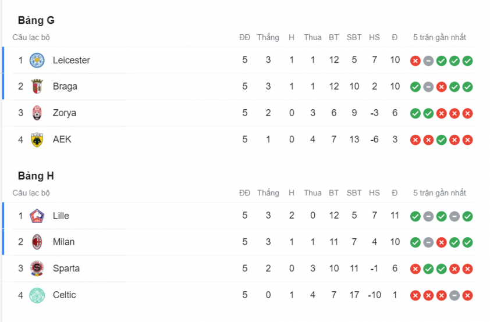This screenshot has width=490, height=322.
Task: Click the Leicester club crest
Action: pos(37,60)
